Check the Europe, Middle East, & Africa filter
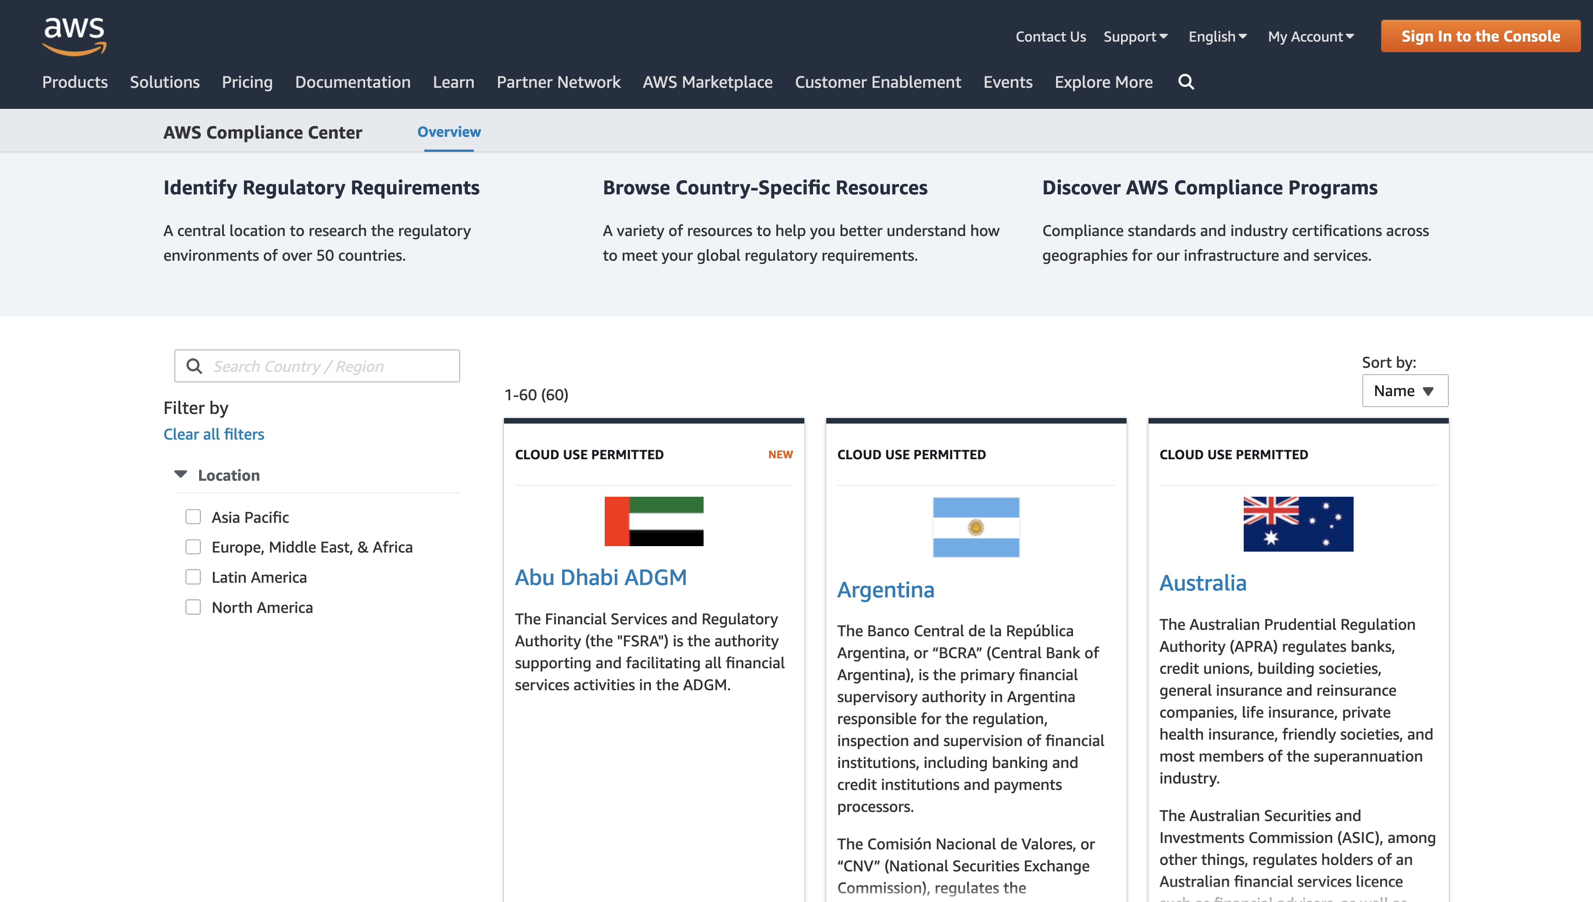Screen dimensions: 1593x902 tap(193, 547)
